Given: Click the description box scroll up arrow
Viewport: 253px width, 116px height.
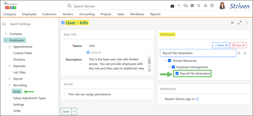Looking at the screenshot, I should coord(149,57).
